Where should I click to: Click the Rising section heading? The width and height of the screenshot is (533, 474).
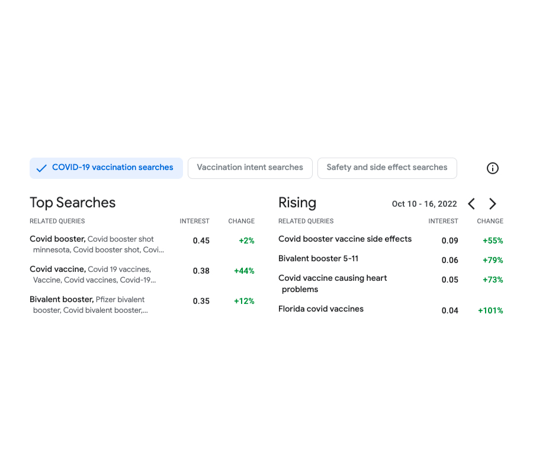coord(297,203)
